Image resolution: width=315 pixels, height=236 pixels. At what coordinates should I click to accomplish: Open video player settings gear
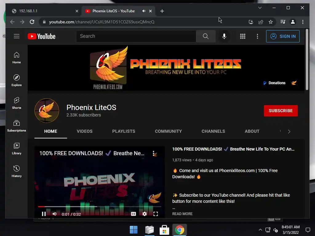coord(145,214)
